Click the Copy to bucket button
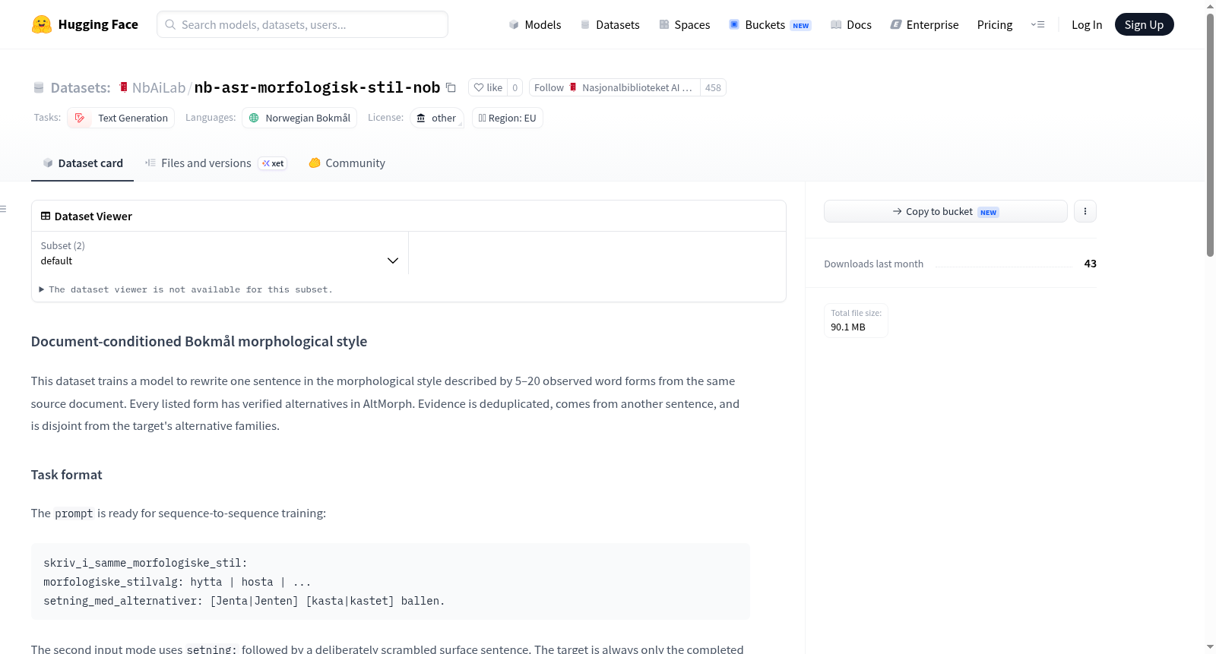1216x654 pixels. coord(945,211)
